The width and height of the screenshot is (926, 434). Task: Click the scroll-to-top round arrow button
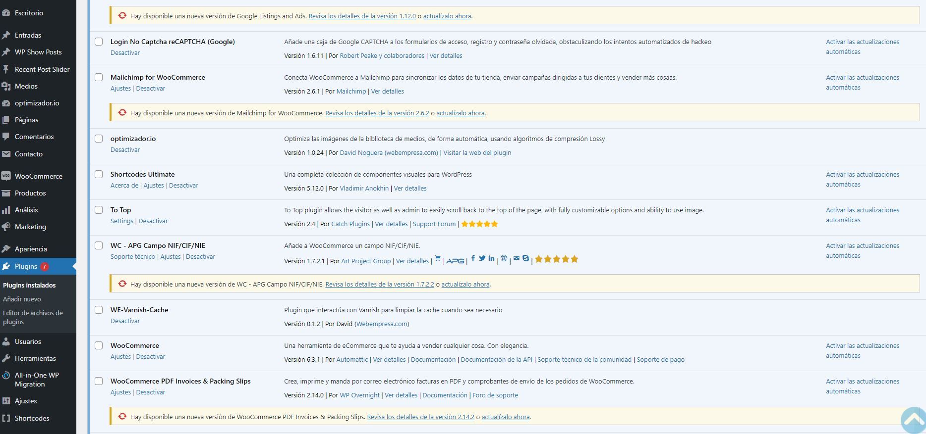coord(913,420)
